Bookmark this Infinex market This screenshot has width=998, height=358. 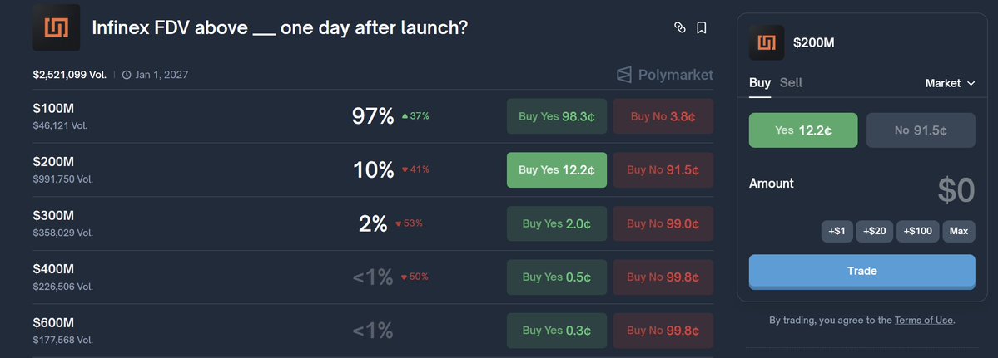click(x=702, y=27)
